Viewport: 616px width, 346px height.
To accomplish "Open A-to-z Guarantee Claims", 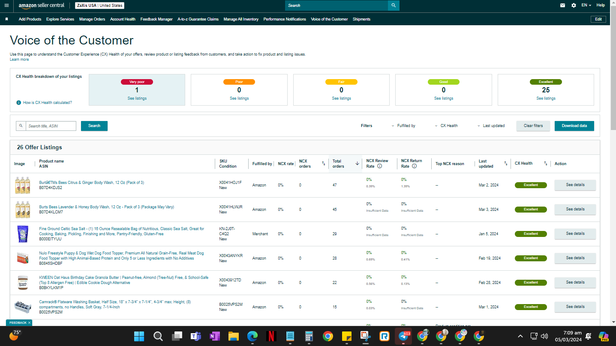I will point(198,19).
